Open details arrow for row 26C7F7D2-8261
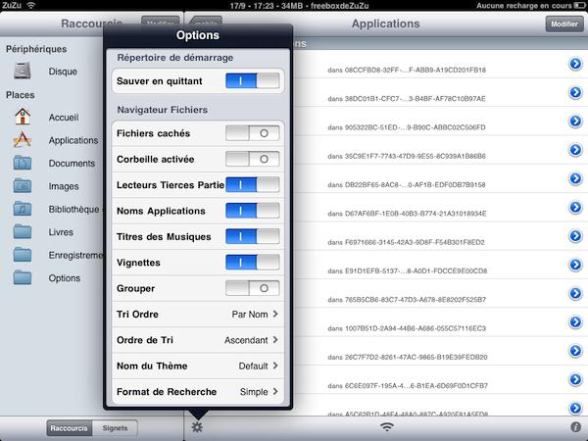 575,351
